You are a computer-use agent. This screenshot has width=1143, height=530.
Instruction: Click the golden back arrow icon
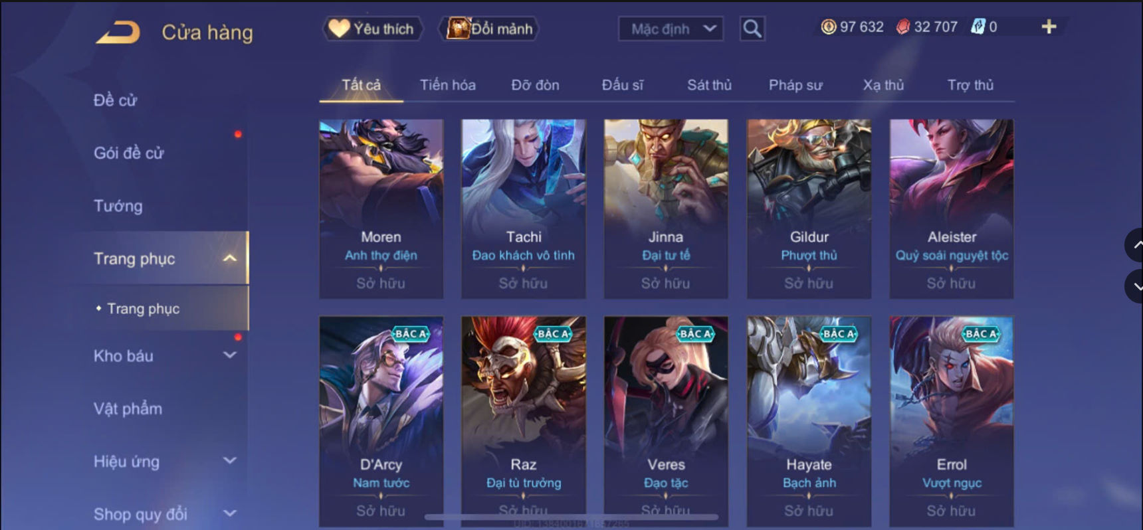click(118, 32)
